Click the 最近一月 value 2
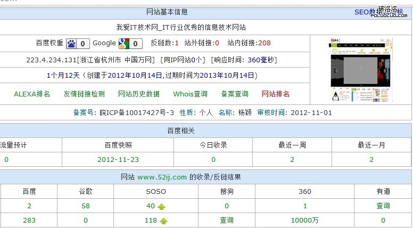The image size is (413, 228). pyautogui.click(x=371, y=160)
